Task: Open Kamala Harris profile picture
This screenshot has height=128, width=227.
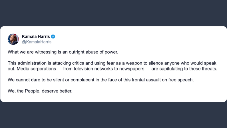Action: [x=13, y=39]
